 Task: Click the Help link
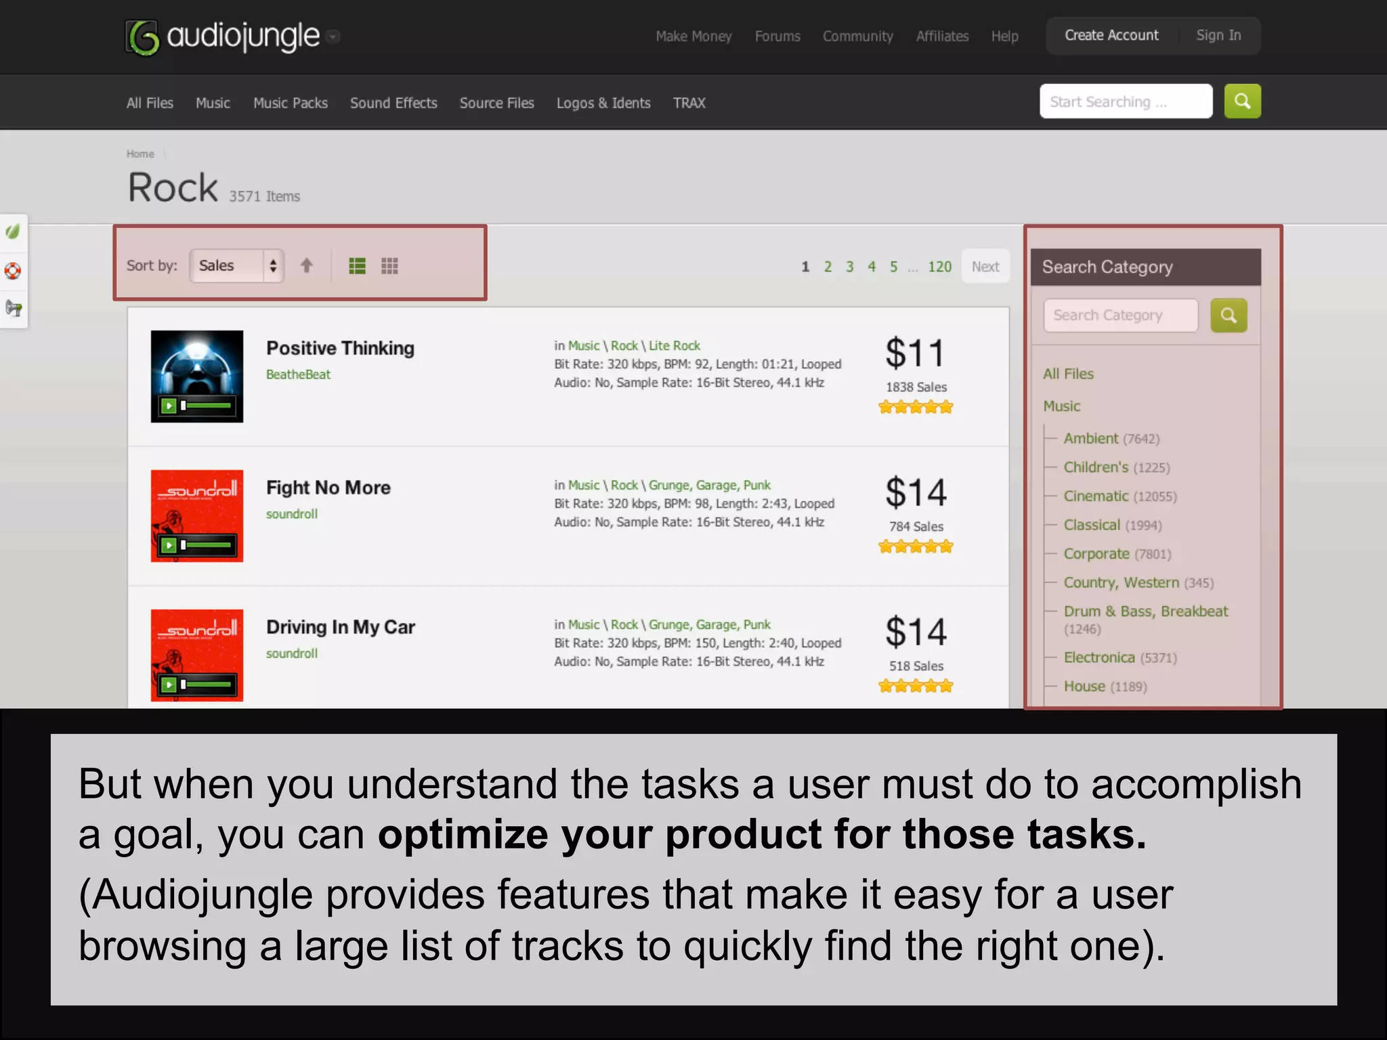1004,37
